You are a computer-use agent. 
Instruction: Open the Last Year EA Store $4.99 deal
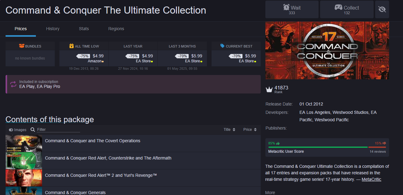click(x=133, y=58)
